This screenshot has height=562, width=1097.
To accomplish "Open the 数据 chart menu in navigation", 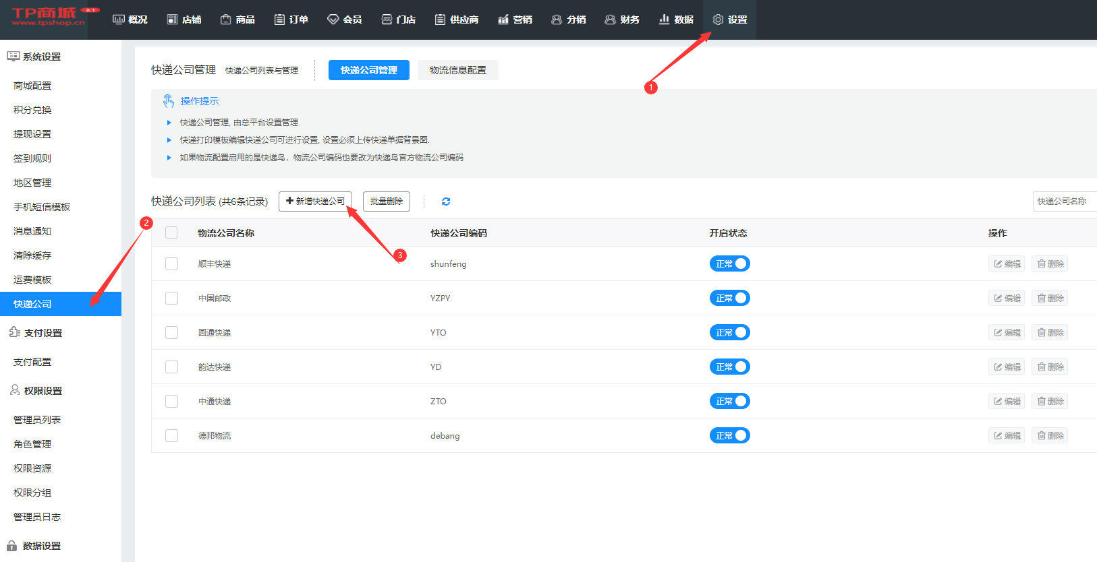I will 676,20.
